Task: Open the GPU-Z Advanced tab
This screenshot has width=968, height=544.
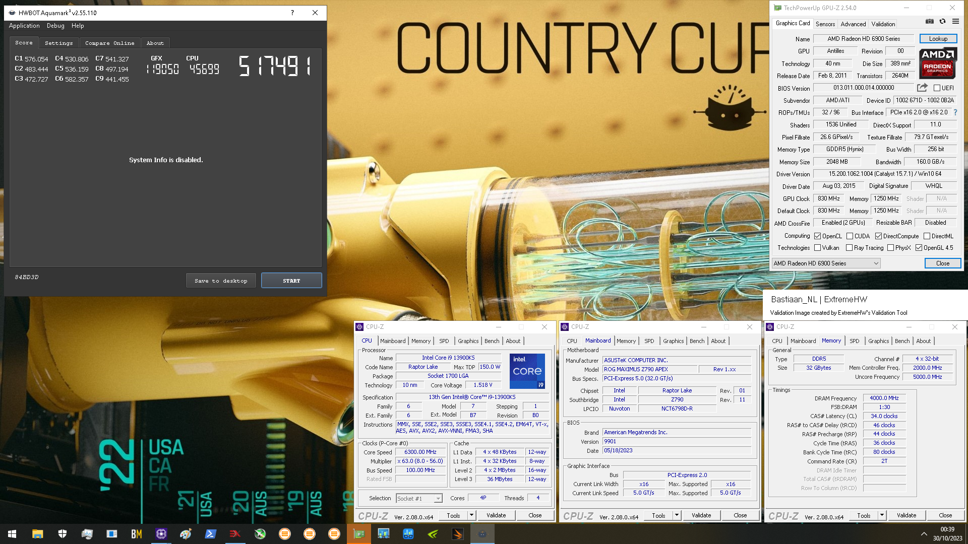Action: (x=853, y=24)
